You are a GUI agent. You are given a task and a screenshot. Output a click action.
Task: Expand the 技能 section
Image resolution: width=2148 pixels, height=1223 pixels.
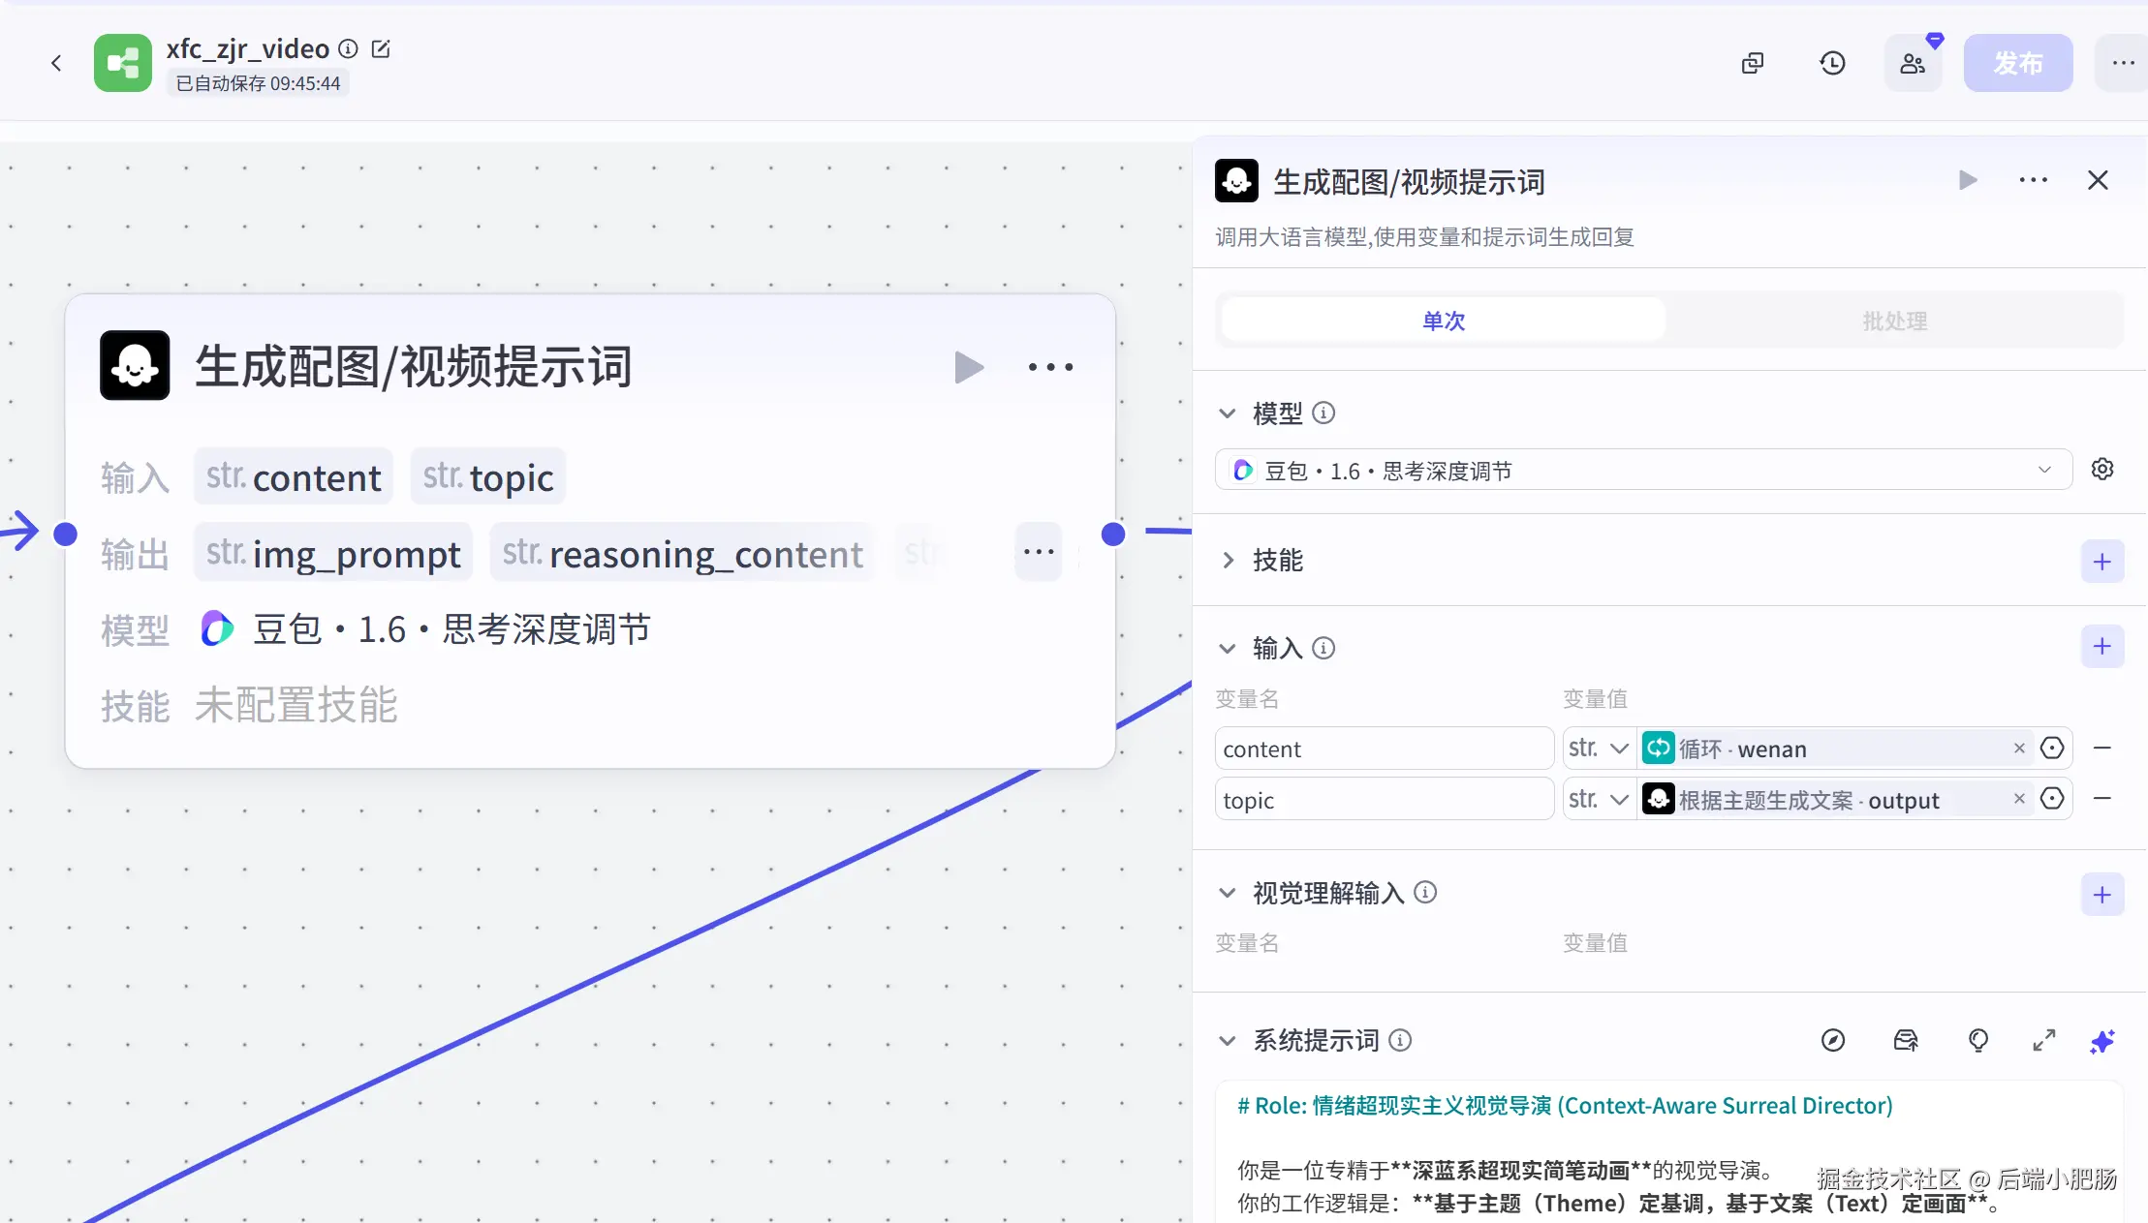pyautogui.click(x=1229, y=561)
